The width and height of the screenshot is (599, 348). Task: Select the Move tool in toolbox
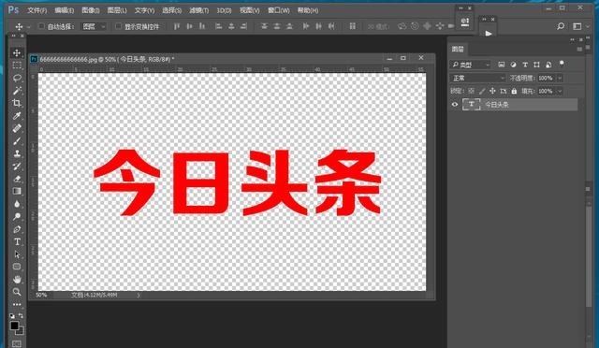(x=17, y=52)
